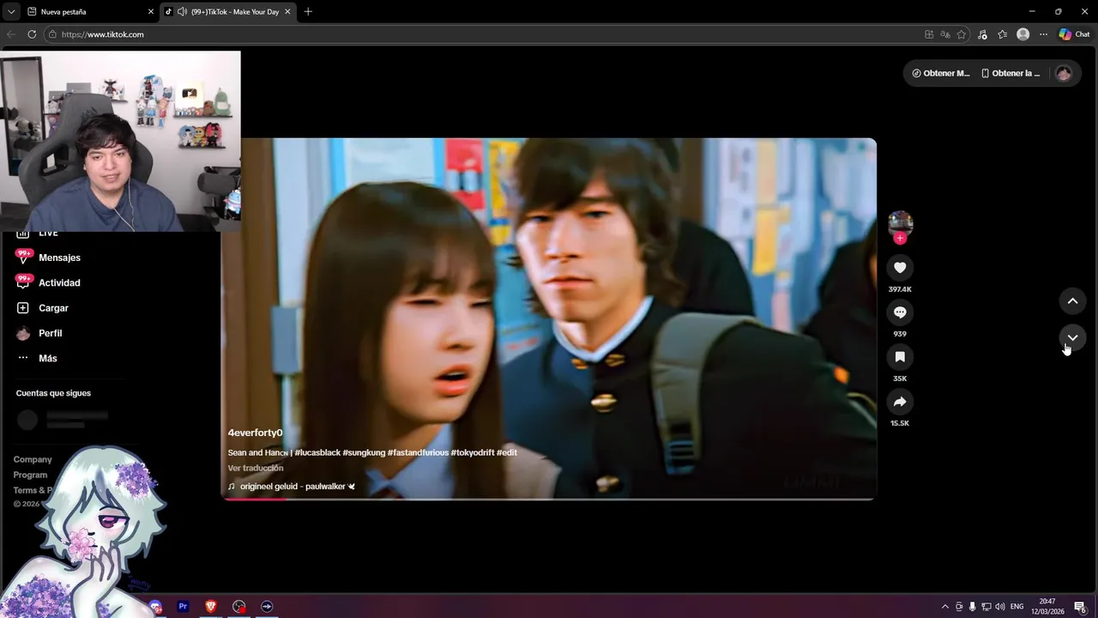The image size is (1098, 618).
Task: Follow creator with the red plus badge
Action: pyautogui.click(x=900, y=239)
